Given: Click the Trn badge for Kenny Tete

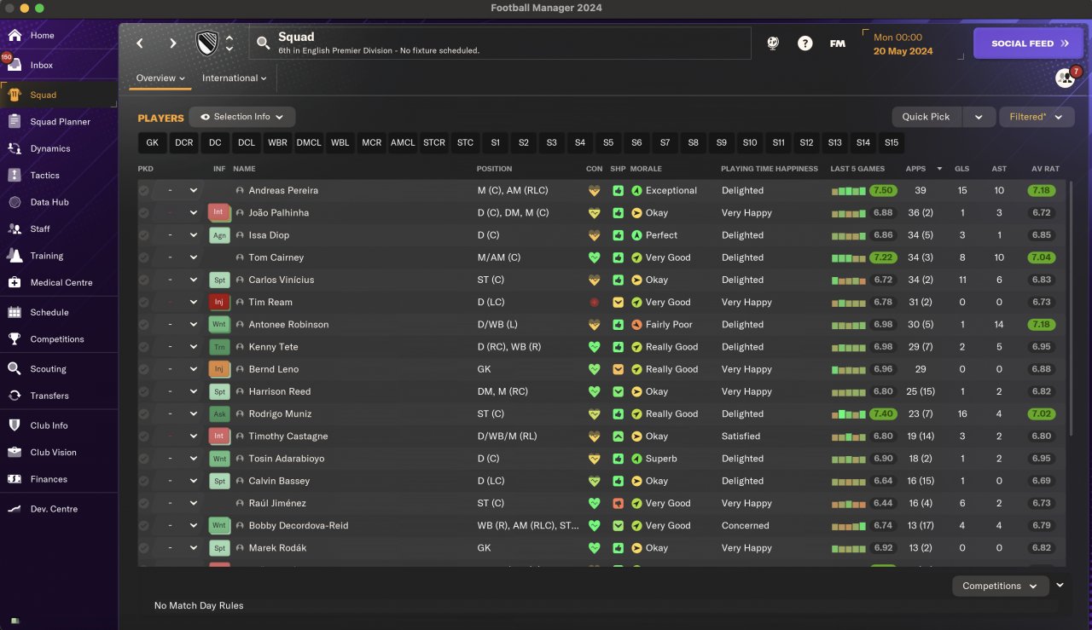Looking at the screenshot, I should pos(219,347).
